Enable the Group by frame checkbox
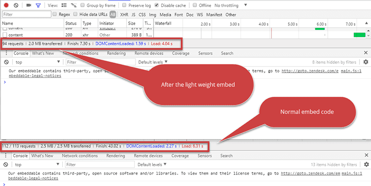The width and height of the screenshot is (371, 186). click(x=82, y=5)
